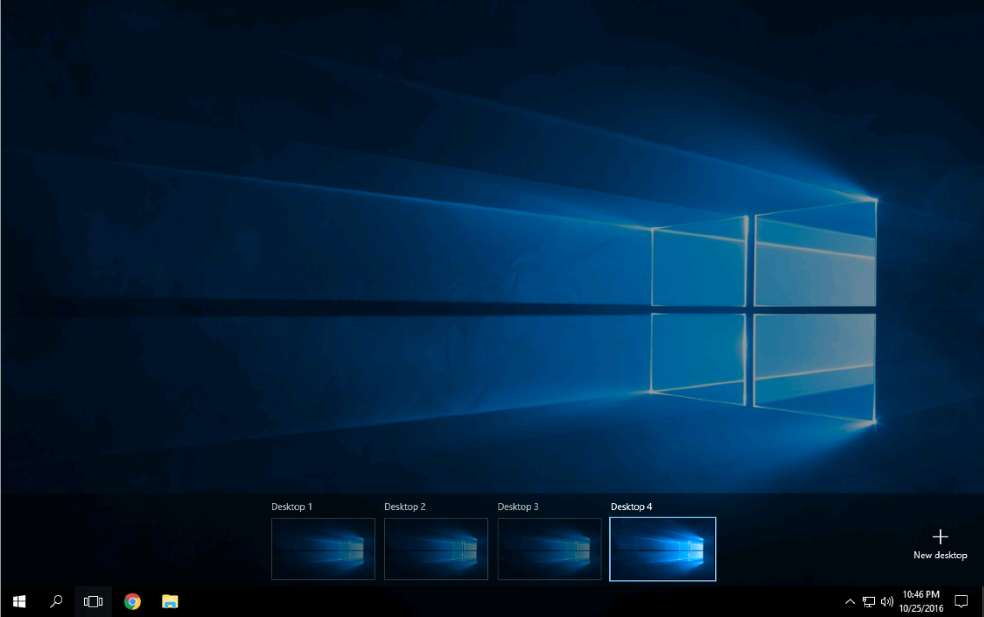Click the volume speaker tray icon
This screenshot has height=617, width=984.
[887, 601]
